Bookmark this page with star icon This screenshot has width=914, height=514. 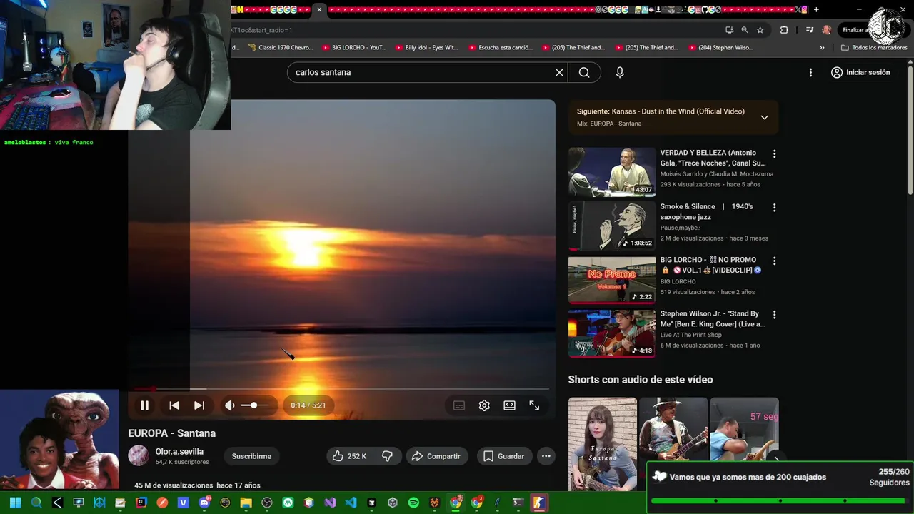(760, 30)
